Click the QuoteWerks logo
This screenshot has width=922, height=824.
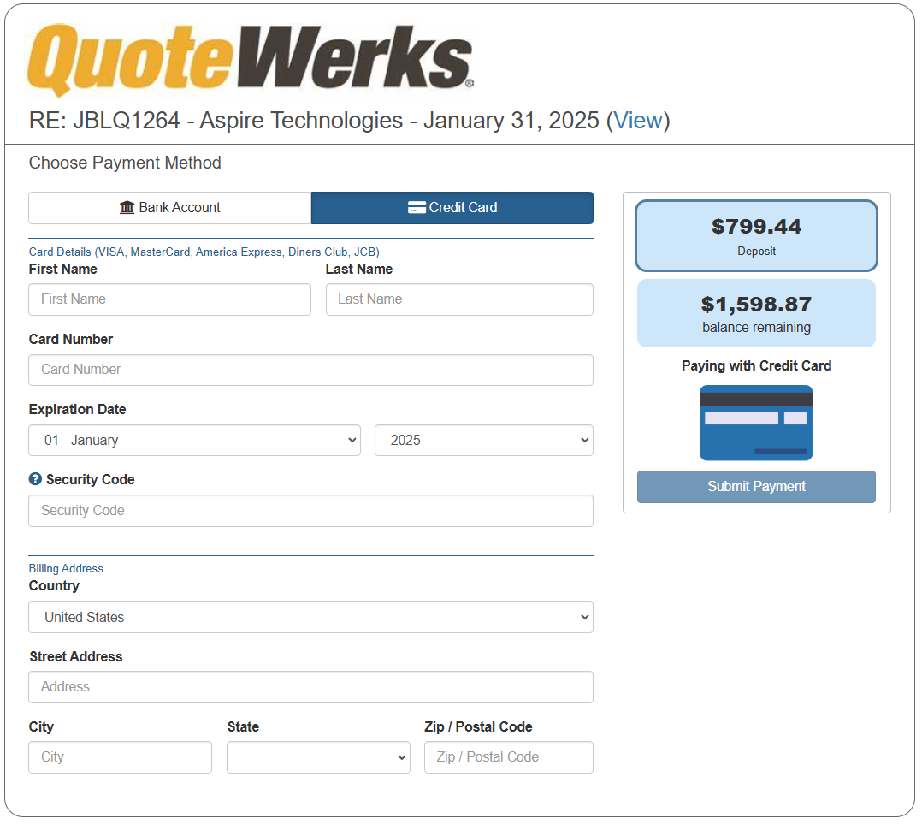pos(250,59)
